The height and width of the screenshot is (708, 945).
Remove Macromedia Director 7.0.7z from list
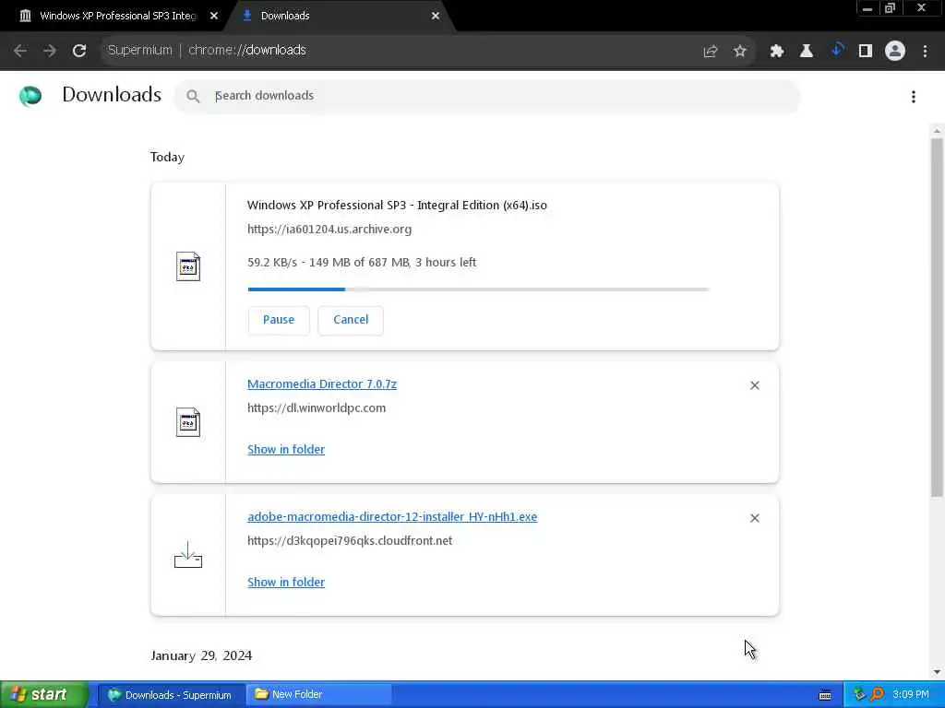pos(755,385)
